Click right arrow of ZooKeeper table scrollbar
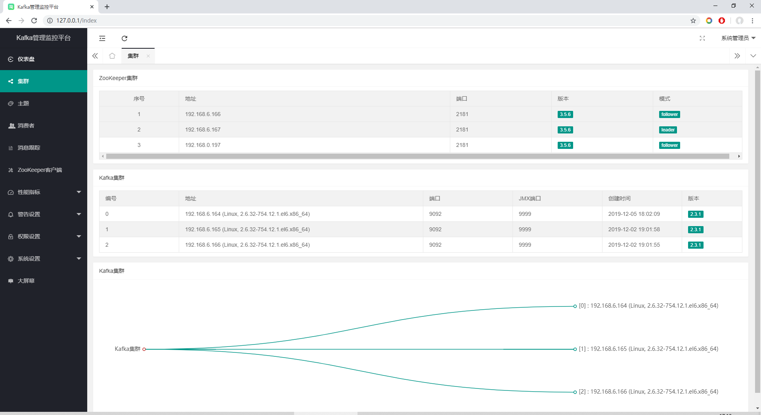761x415 pixels. click(739, 156)
